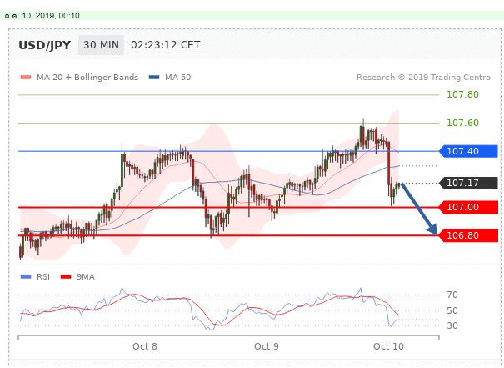
Task: Click the Oct 10 date axis label
Action: (x=388, y=346)
